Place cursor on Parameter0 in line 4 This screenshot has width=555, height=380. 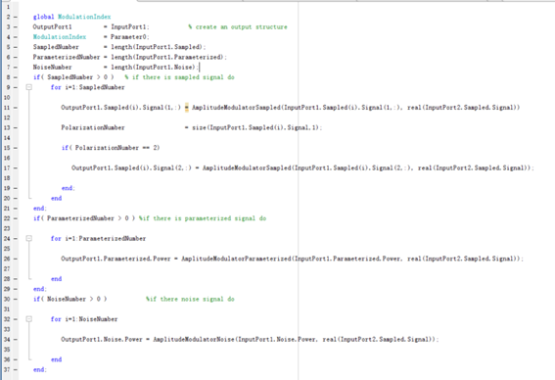pos(128,37)
